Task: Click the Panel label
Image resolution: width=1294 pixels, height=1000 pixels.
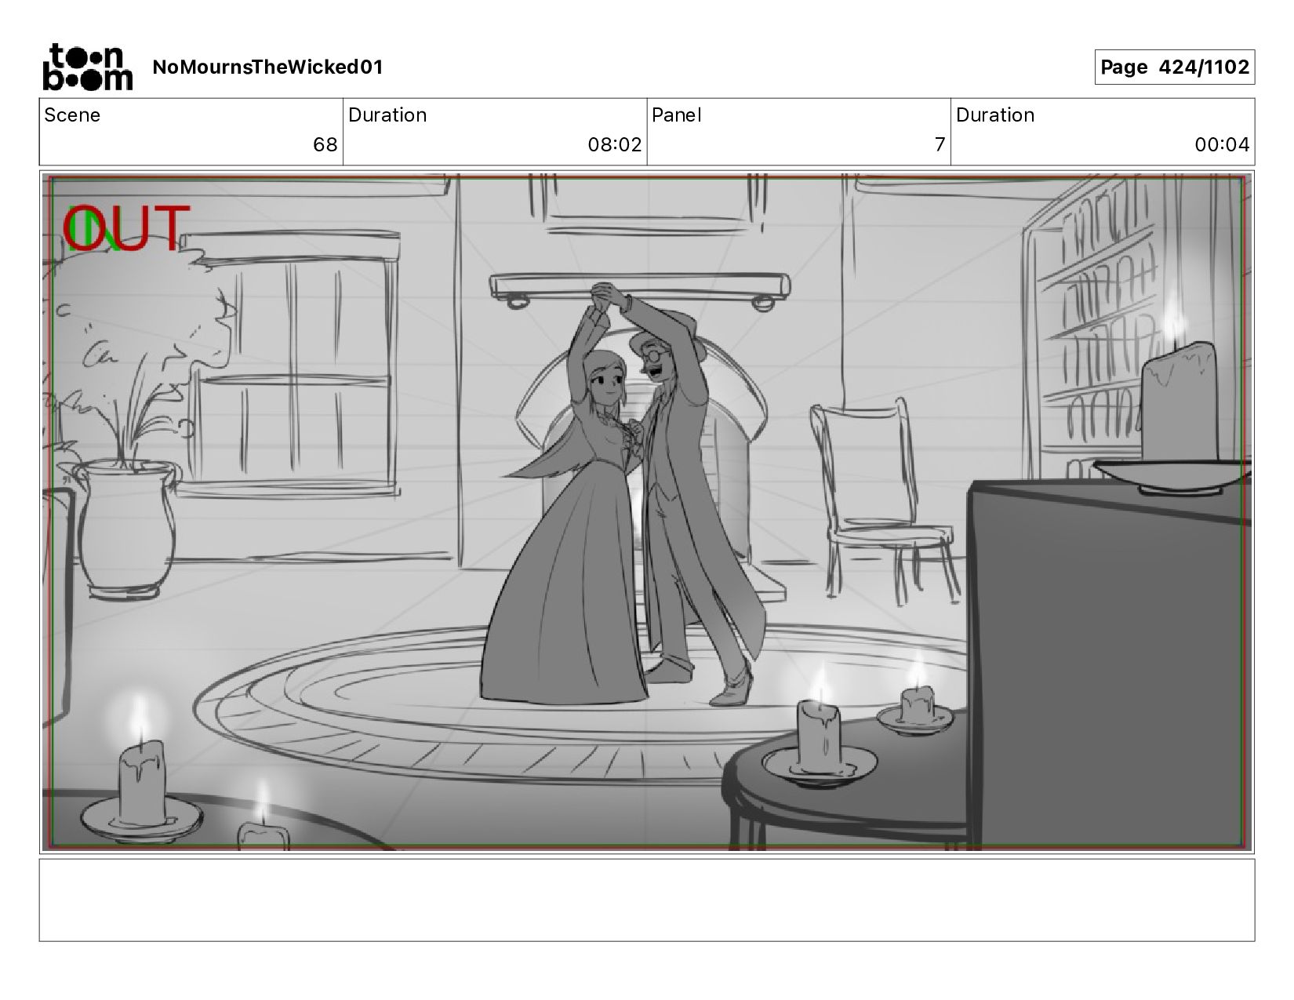Action: (x=676, y=115)
